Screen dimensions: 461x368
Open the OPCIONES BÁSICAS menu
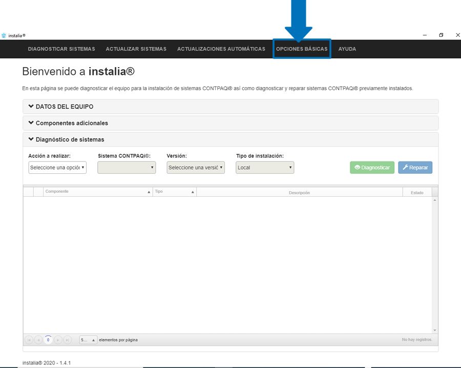302,49
